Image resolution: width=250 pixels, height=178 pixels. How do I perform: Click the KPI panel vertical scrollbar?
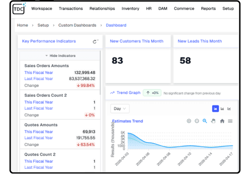tap(100, 73)
